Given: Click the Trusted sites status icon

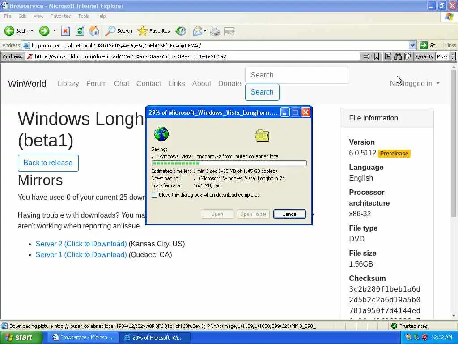Looking at the screenshot, I should (x=394, y=326).
